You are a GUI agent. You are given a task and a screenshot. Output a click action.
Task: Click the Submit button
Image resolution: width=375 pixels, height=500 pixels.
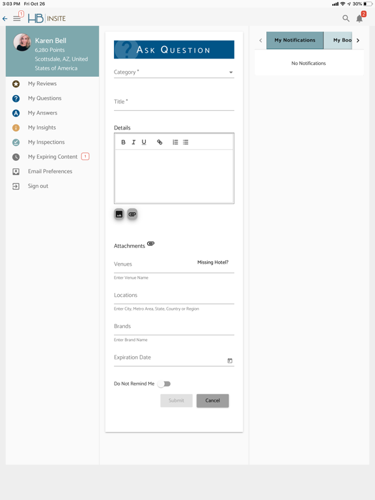(176, 400)
